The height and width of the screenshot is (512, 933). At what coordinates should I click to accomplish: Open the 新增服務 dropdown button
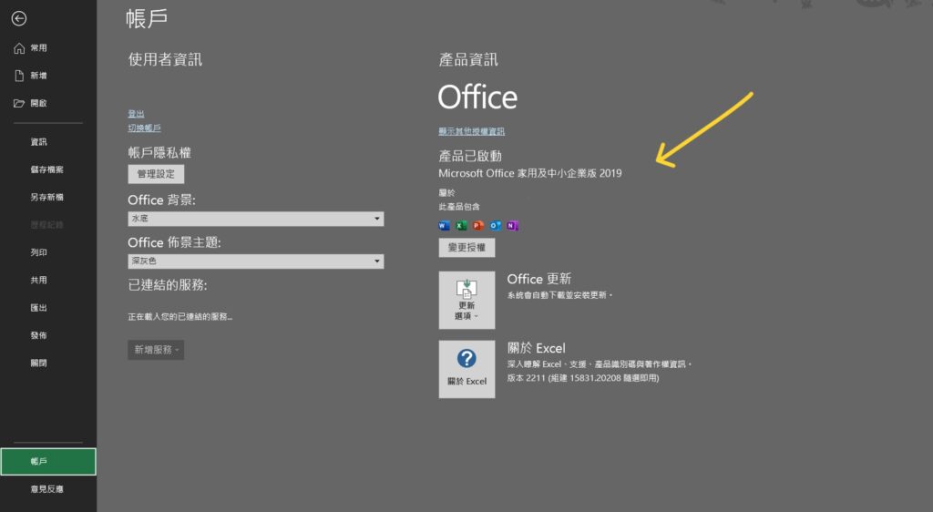point(156,350)
